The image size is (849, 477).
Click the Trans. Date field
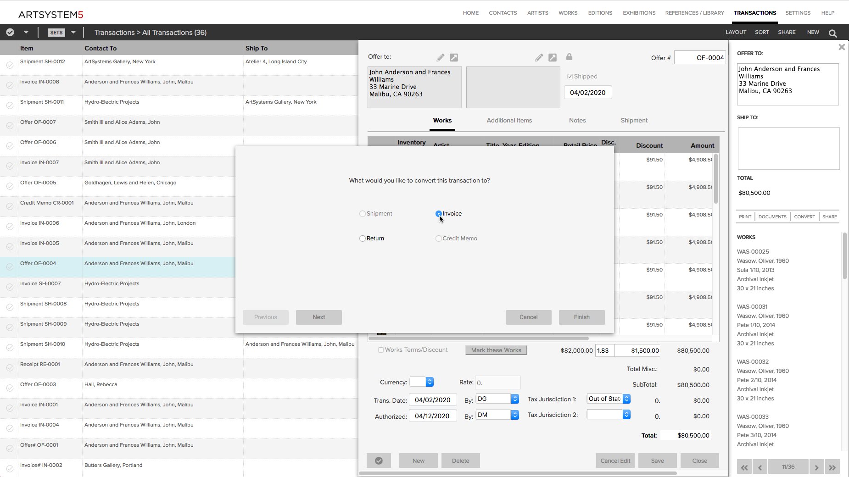click(433, 399)
